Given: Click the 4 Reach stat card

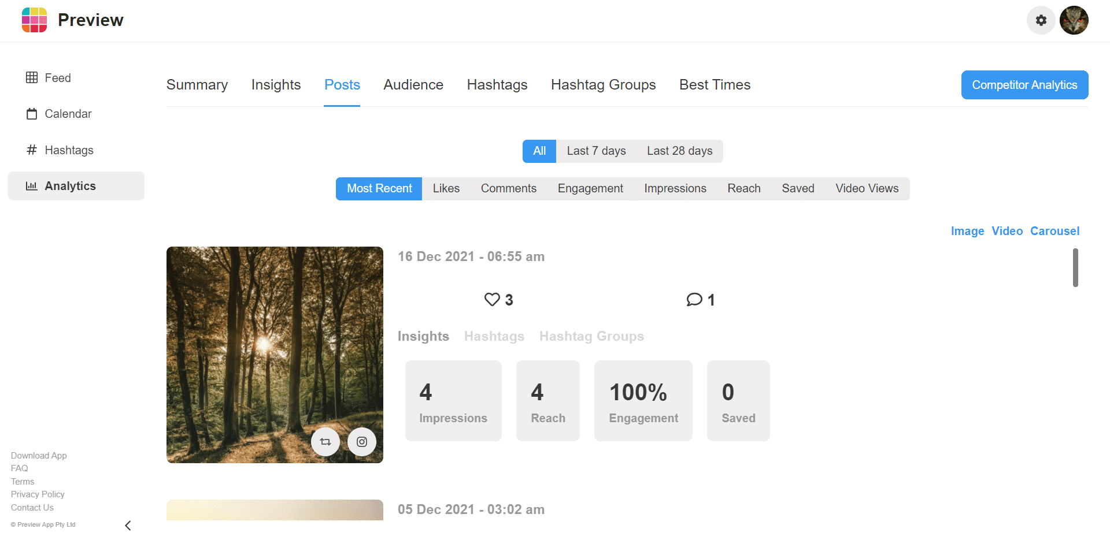Looking at the screenshot, I should 548,401.
